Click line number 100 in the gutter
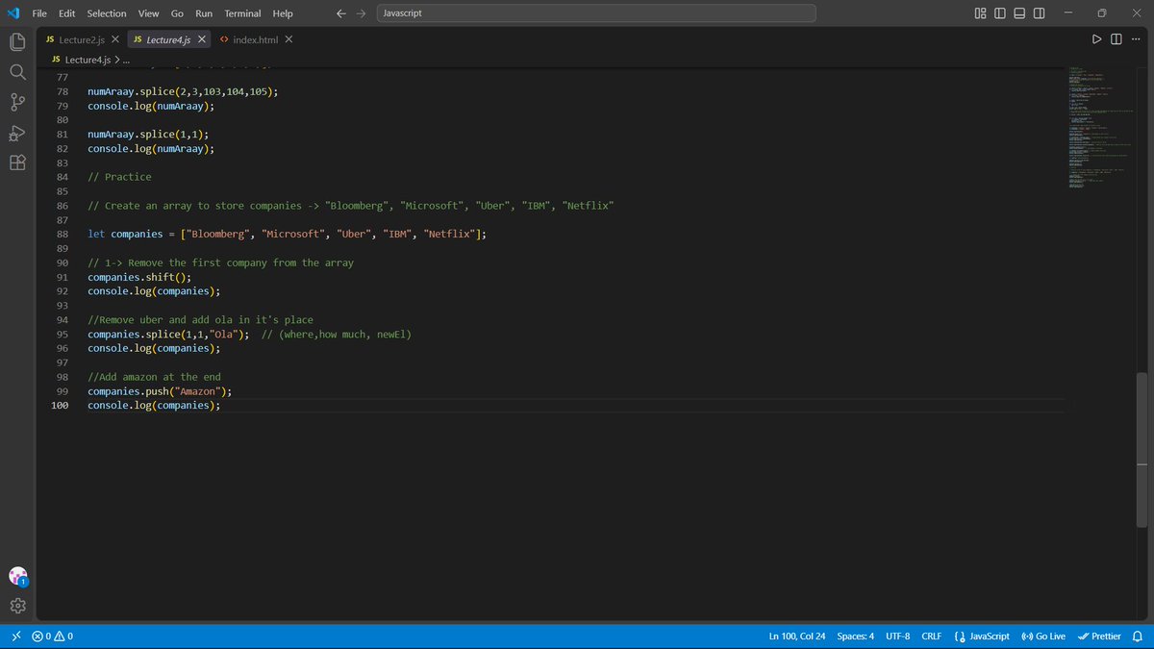This screenshot has height=649, width=1154. 60,406
